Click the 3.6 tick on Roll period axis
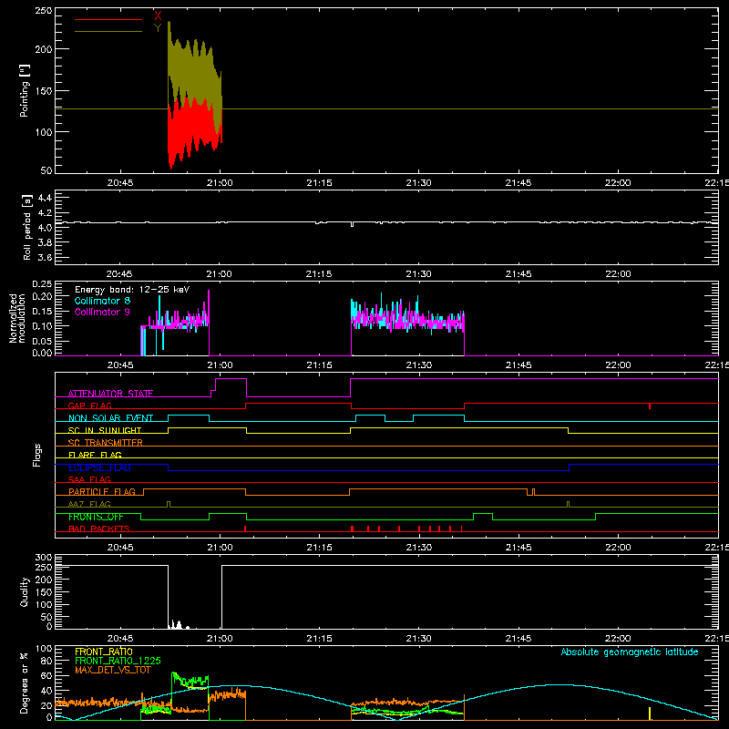This screenshot has height=729, width=729. 45,257
